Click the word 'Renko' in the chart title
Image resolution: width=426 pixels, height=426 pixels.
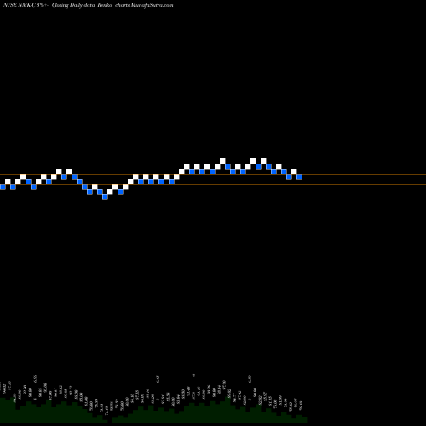coord(106,5)
